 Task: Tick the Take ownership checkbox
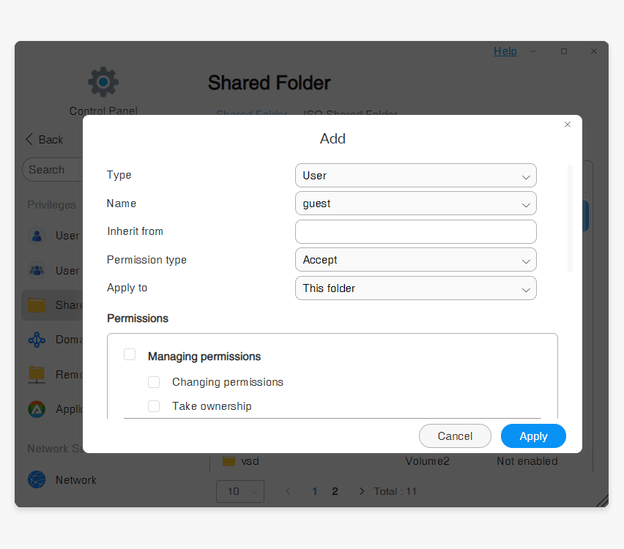(154, 406)
